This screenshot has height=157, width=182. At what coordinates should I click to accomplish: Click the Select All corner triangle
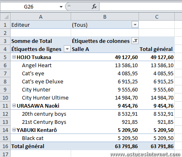(5, 17)
